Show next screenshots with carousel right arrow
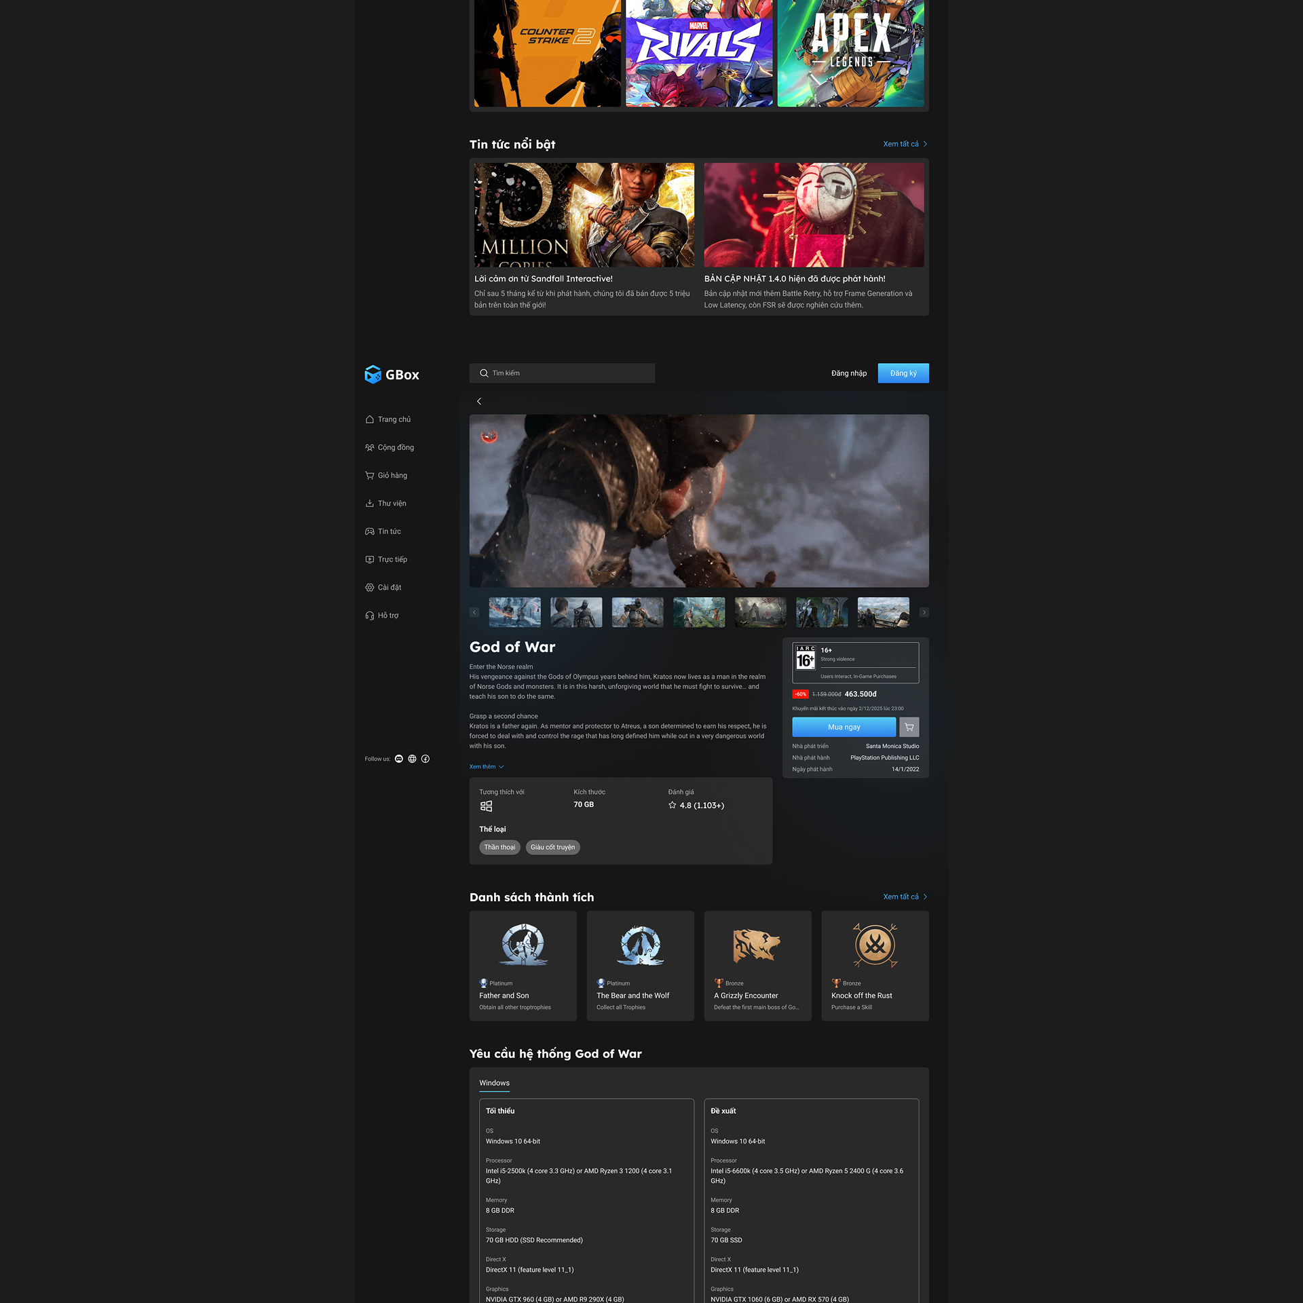1303x1303 pixels. click(x=924, y=612)
